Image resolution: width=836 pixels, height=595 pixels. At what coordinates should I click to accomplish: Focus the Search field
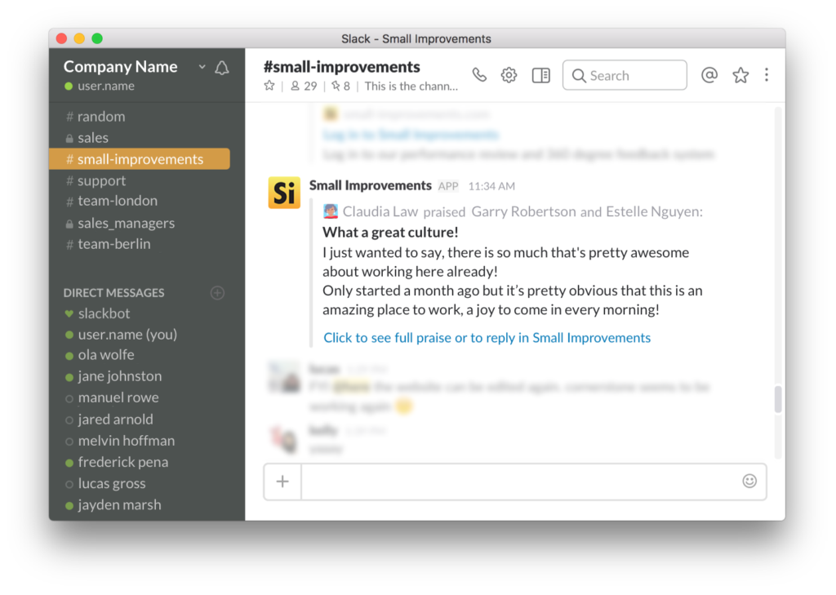(625, 75)
